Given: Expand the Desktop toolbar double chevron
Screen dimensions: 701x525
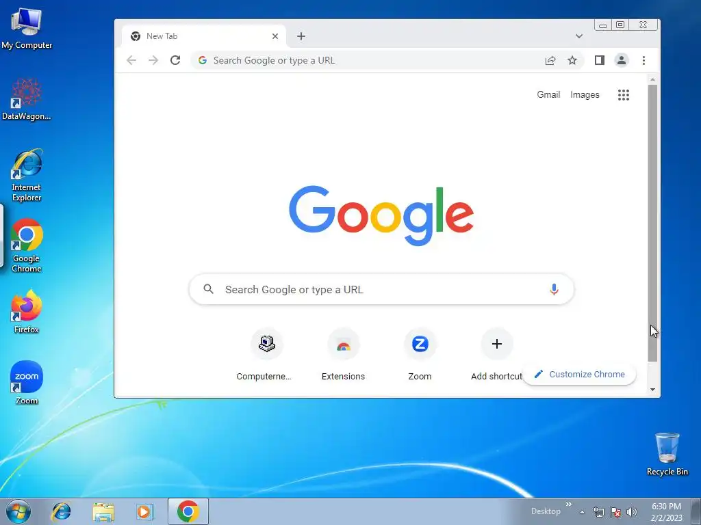Looking at the screenshot, I should point(569,504).
